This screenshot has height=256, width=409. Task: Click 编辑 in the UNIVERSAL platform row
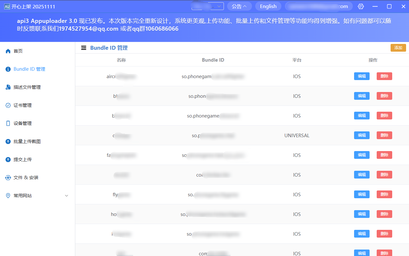click(362, 135)
